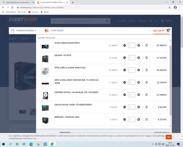183x147 pixels.
Task: Open Western Digital Caviar Blue 1TB link
Action: pyautogui.click(x=76, y=92)
